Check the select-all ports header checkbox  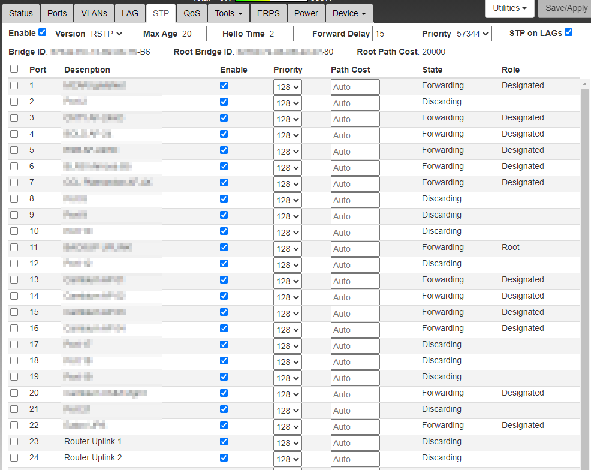(x=14, y=69)
